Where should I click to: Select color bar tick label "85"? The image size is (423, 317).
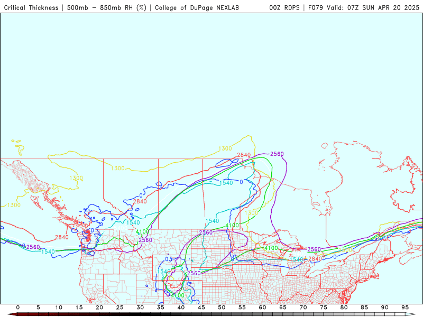click(x=364, y=307)
